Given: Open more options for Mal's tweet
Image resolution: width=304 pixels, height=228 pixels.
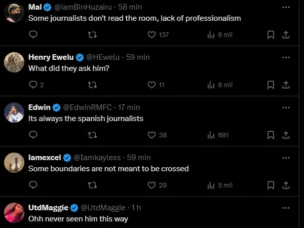Looking at the screenshot, I should (286, 7).
